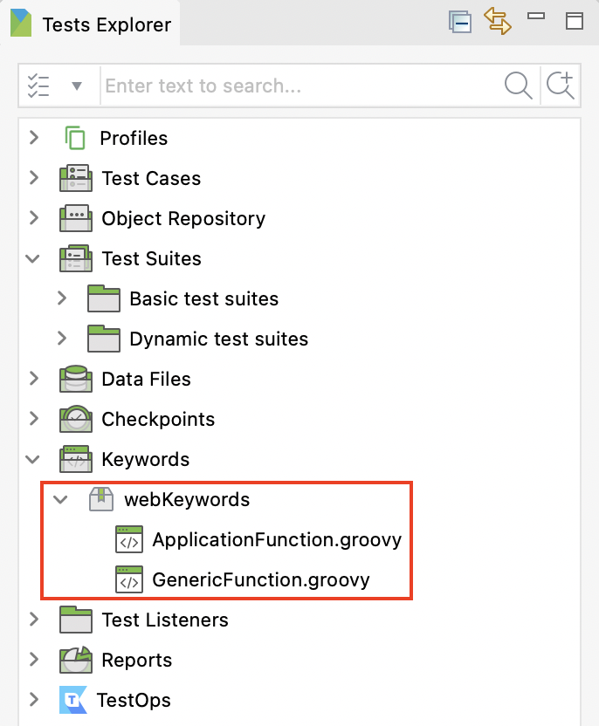Image resolution: width=599 pixels, height=726 pixels.
Task: Click the search magnifier icon
Action: (518, 86)
